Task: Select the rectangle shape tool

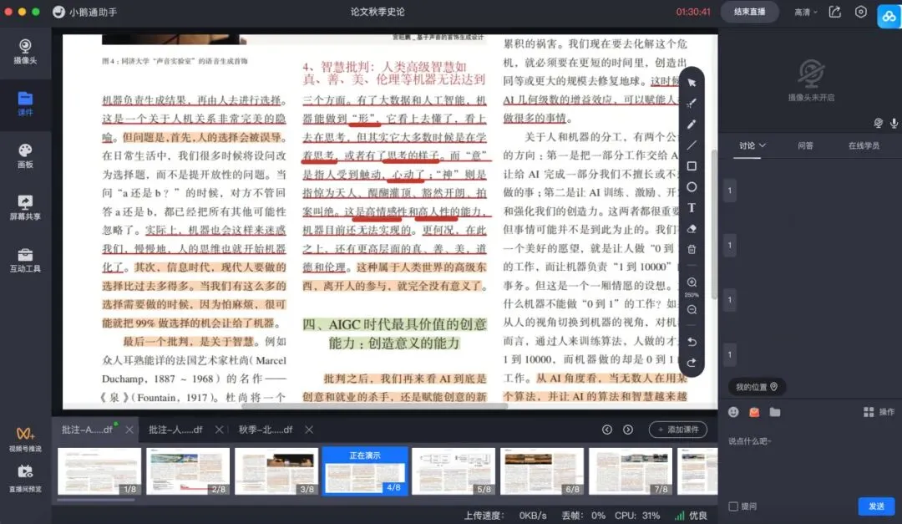Action: click(x=692, y=165)
